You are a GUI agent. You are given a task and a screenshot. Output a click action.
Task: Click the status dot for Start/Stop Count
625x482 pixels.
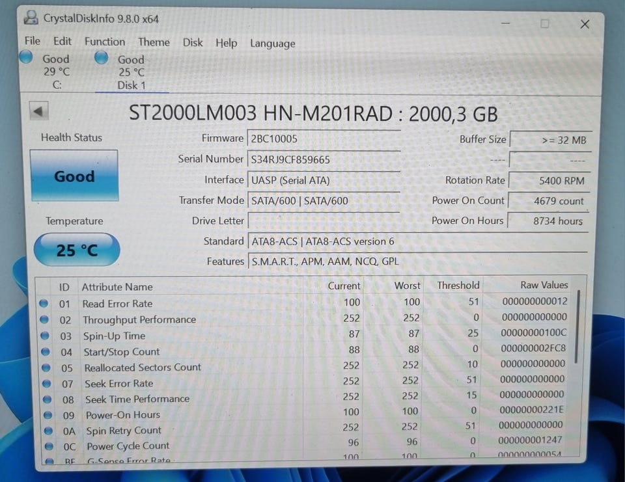coord(46,351)
